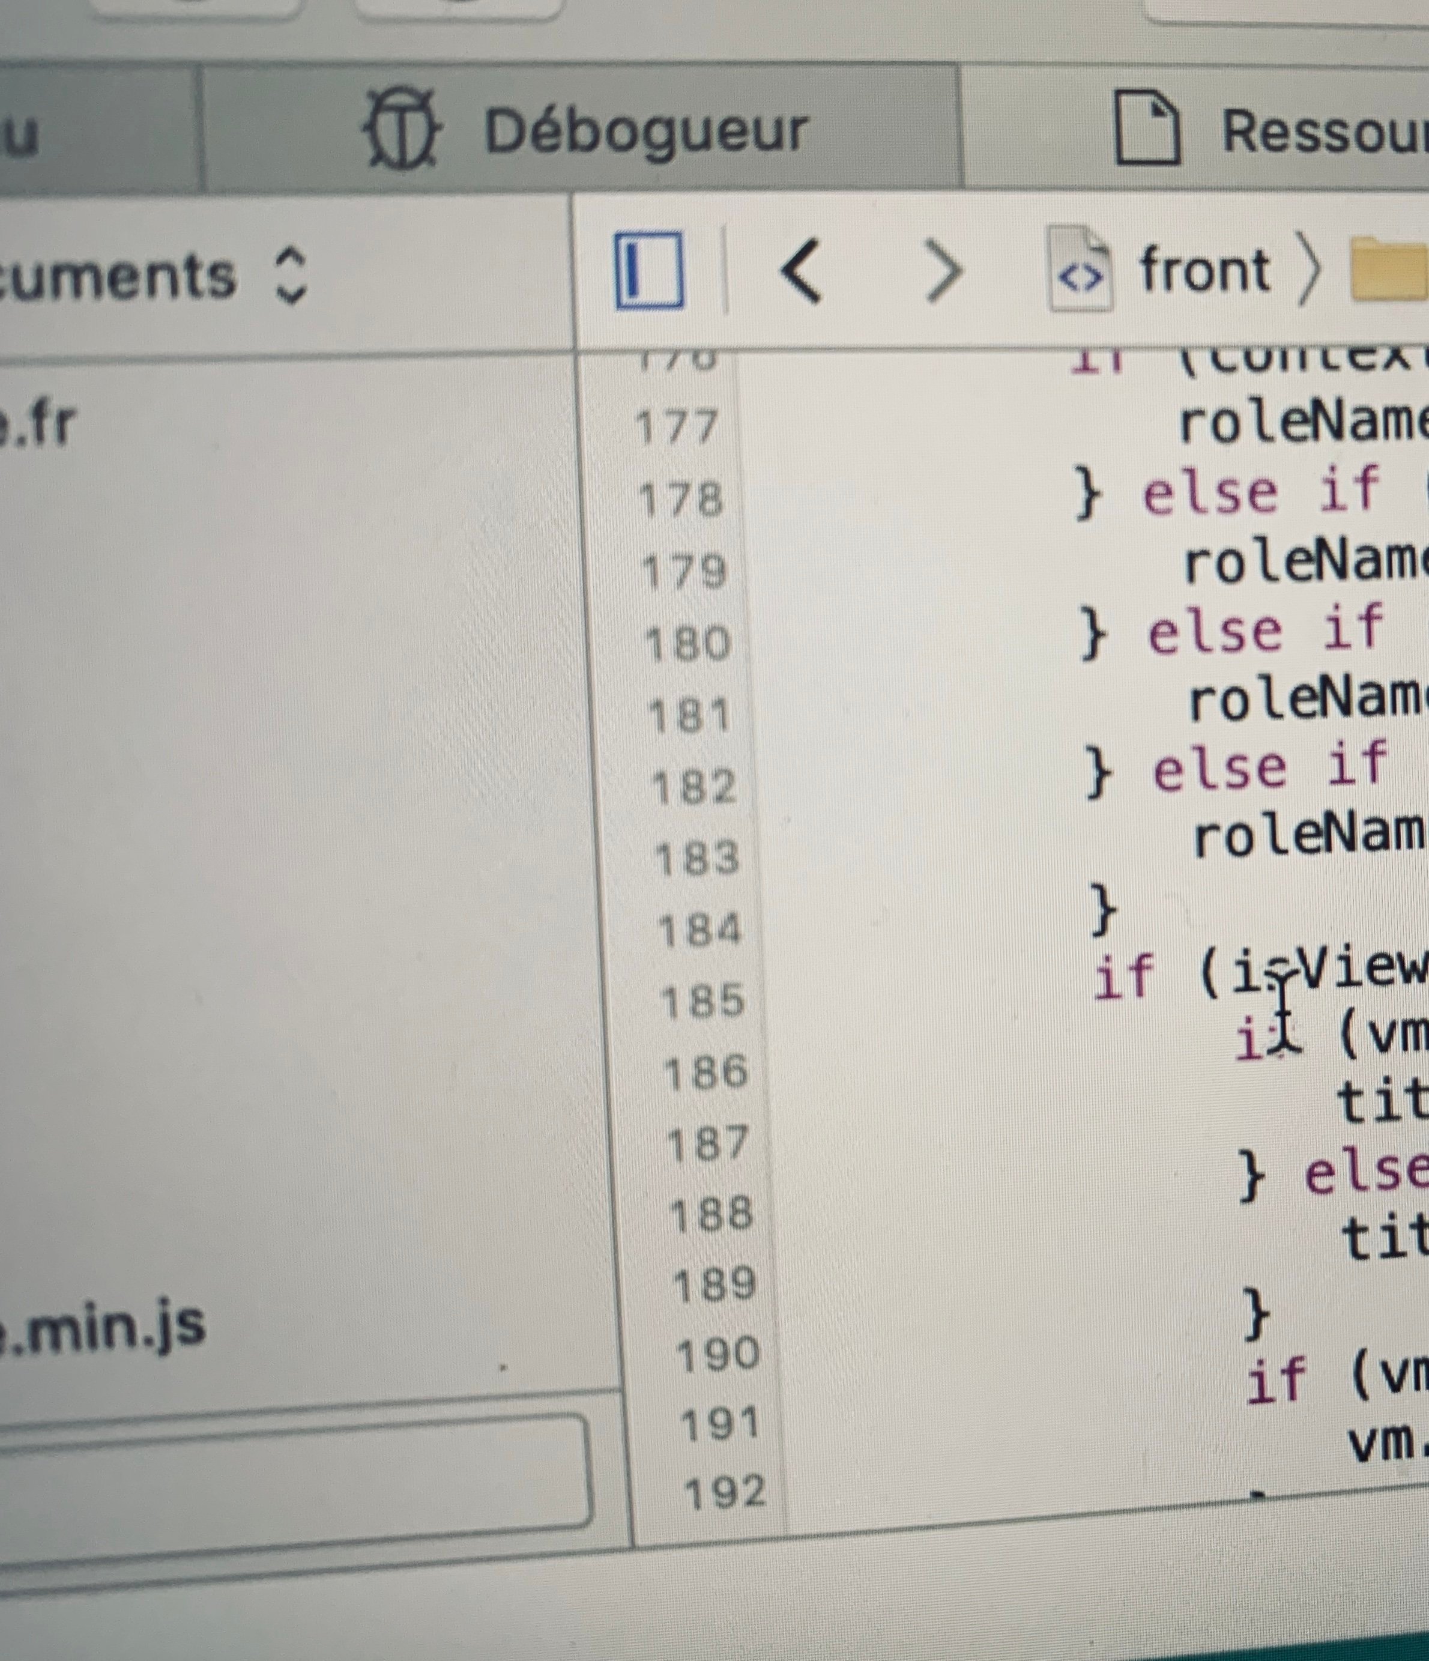
Task: Click the front file icon in breadcrumb
Action: (1081, 270)
